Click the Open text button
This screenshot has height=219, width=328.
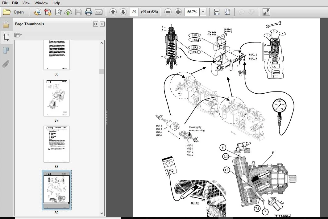19,12
